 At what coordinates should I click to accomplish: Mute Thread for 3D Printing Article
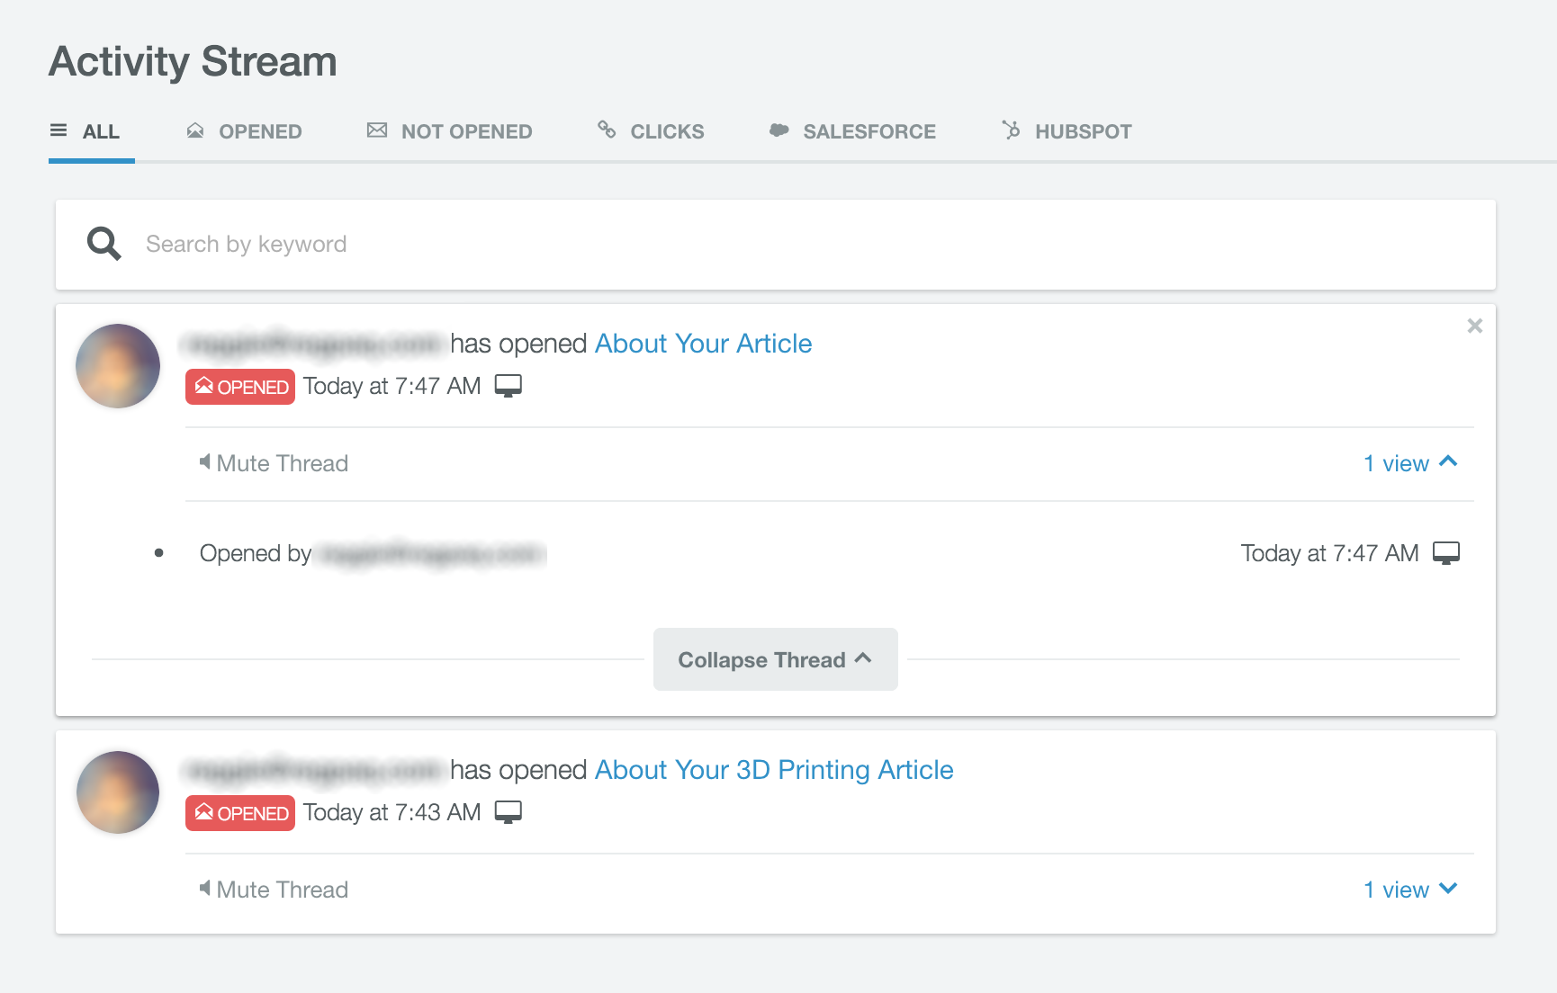pos(274,890)
